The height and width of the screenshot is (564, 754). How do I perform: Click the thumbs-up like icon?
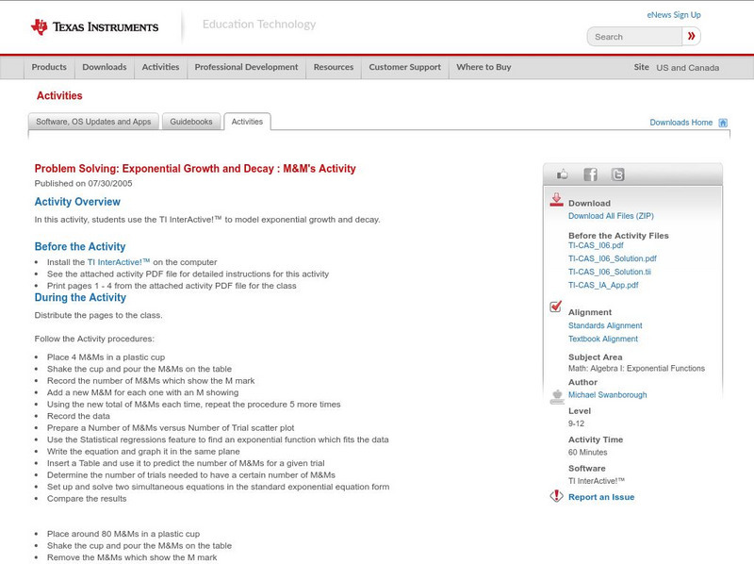562,174
